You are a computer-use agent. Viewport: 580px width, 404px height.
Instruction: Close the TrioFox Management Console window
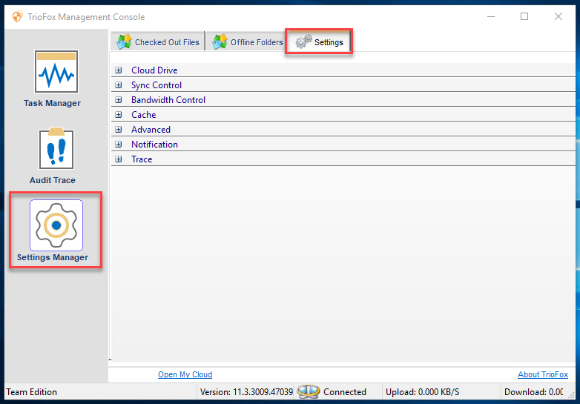tap(558, 16)
